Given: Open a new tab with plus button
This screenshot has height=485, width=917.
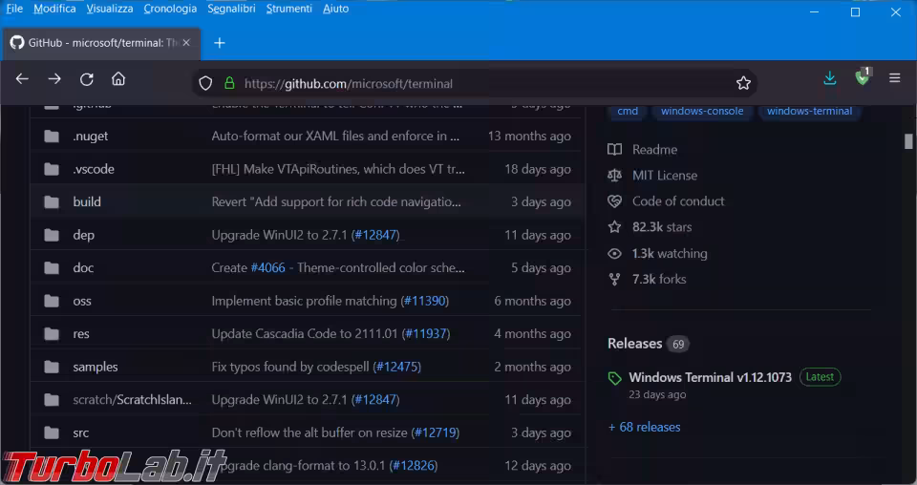Looking at the screenshot, I should click(x=220, y=43).
